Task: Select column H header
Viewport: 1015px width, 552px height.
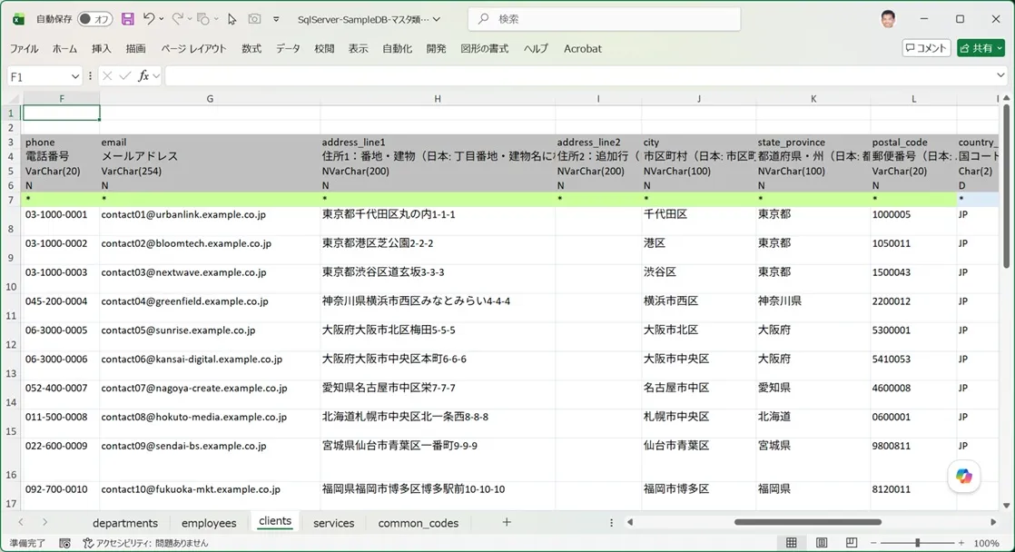Action: pyautogui.click(x=438, y=98)
